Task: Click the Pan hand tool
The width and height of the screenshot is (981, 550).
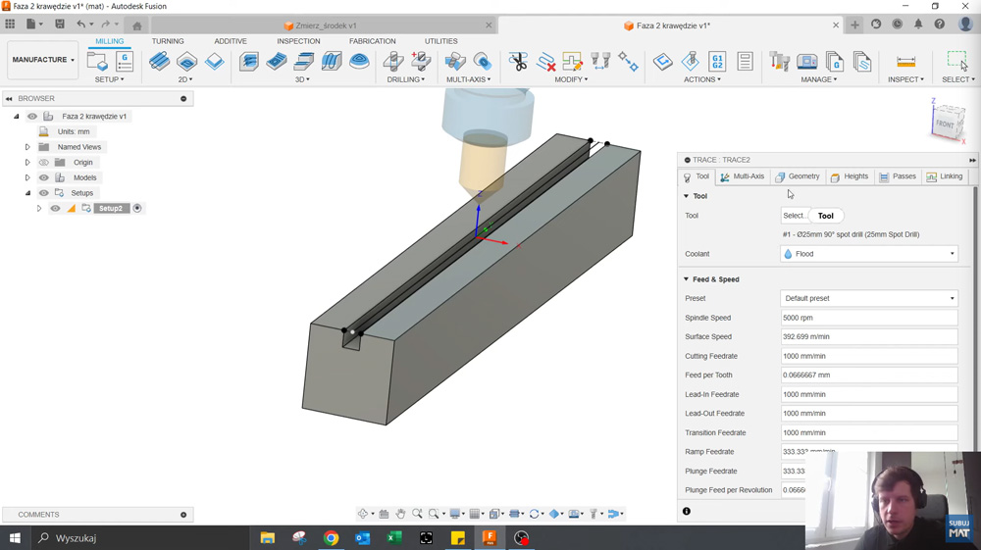Action: point(400,514)
